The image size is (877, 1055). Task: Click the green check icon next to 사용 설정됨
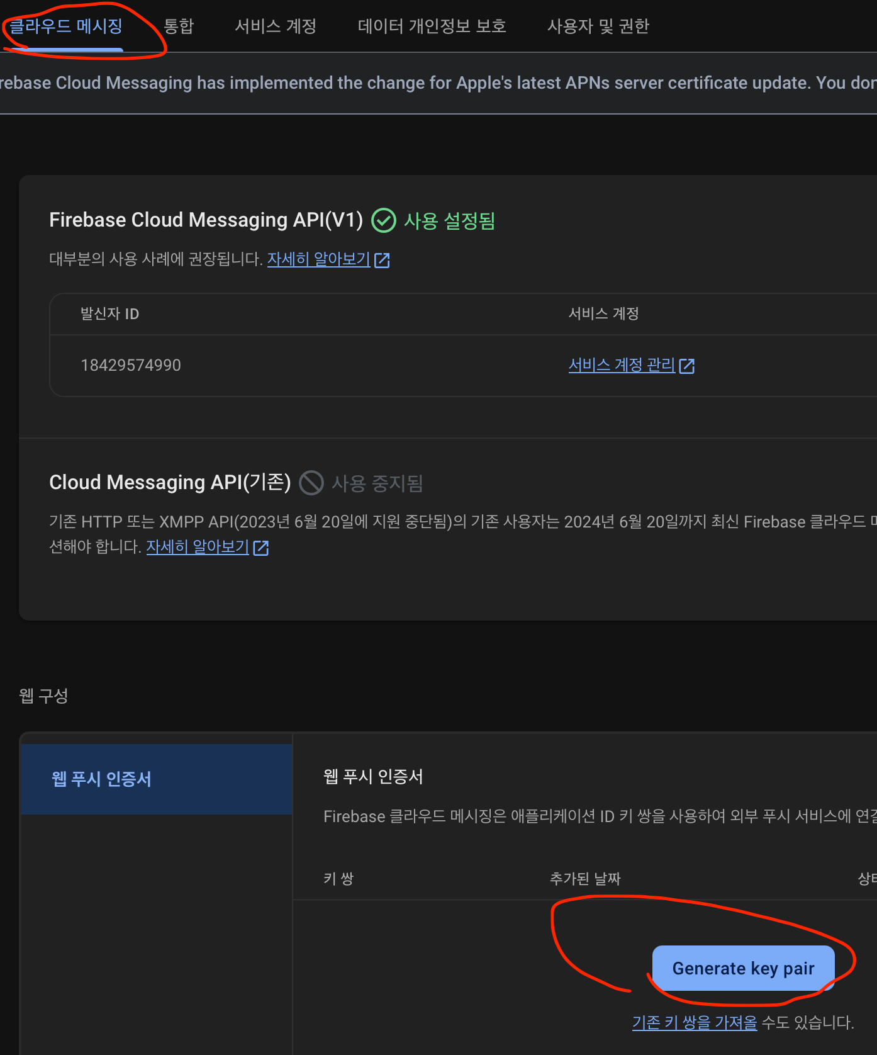tap(384, 220)
